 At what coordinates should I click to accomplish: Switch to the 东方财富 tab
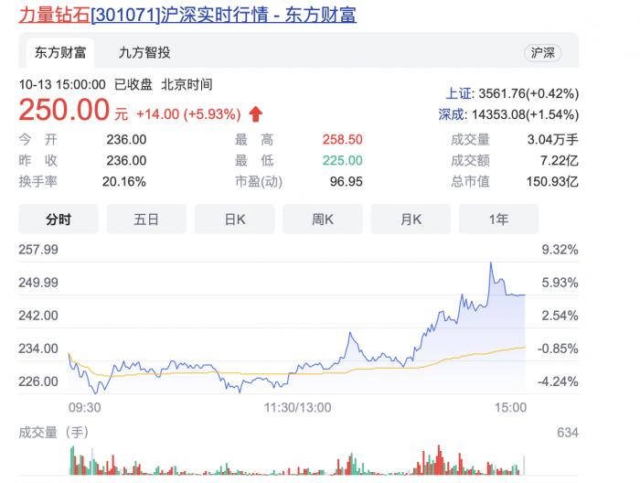coord(60,53)
